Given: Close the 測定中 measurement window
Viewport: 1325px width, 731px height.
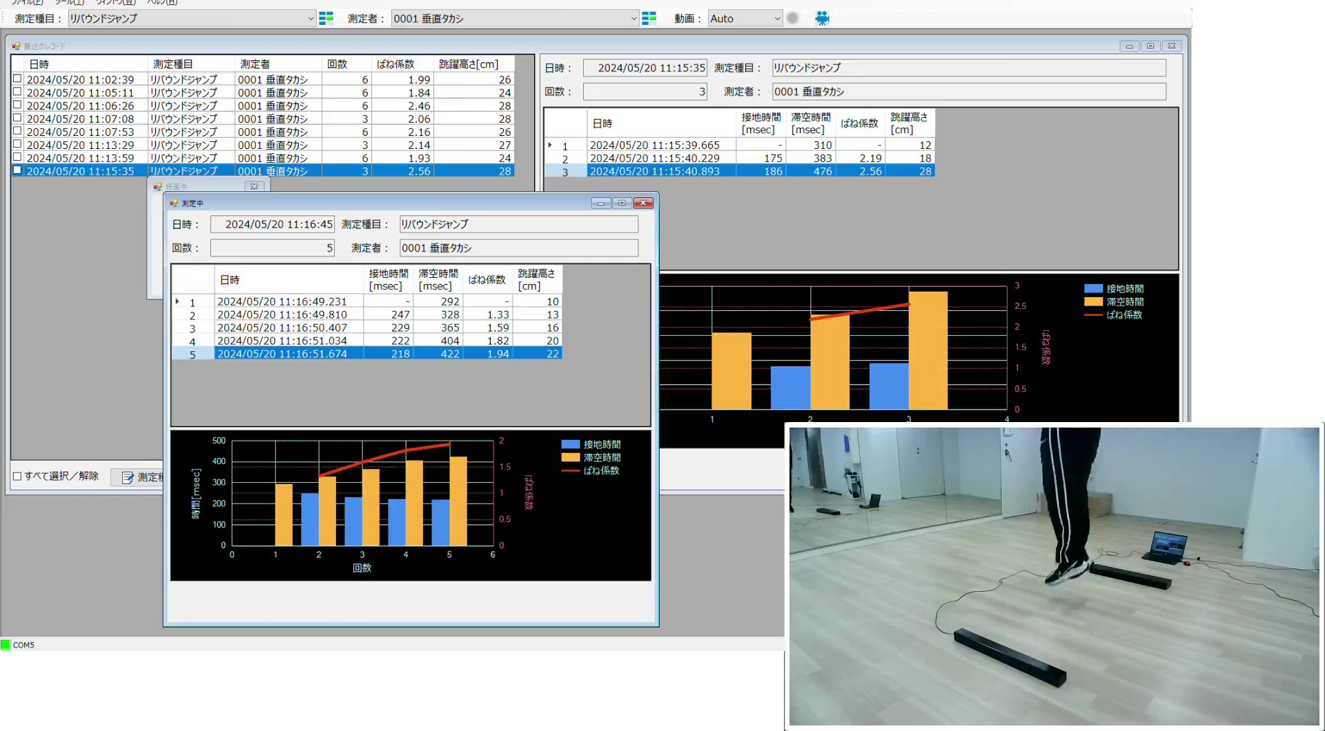Looking at the screenshot, I should 643,203.
